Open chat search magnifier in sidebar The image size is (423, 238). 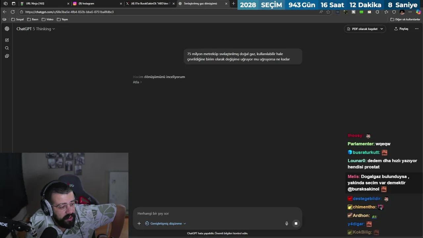pos(7,48)
